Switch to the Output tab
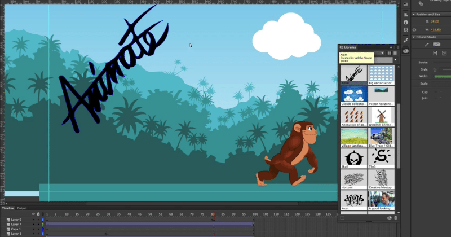Screen dimensions: 451x237 tap(21, 208)
